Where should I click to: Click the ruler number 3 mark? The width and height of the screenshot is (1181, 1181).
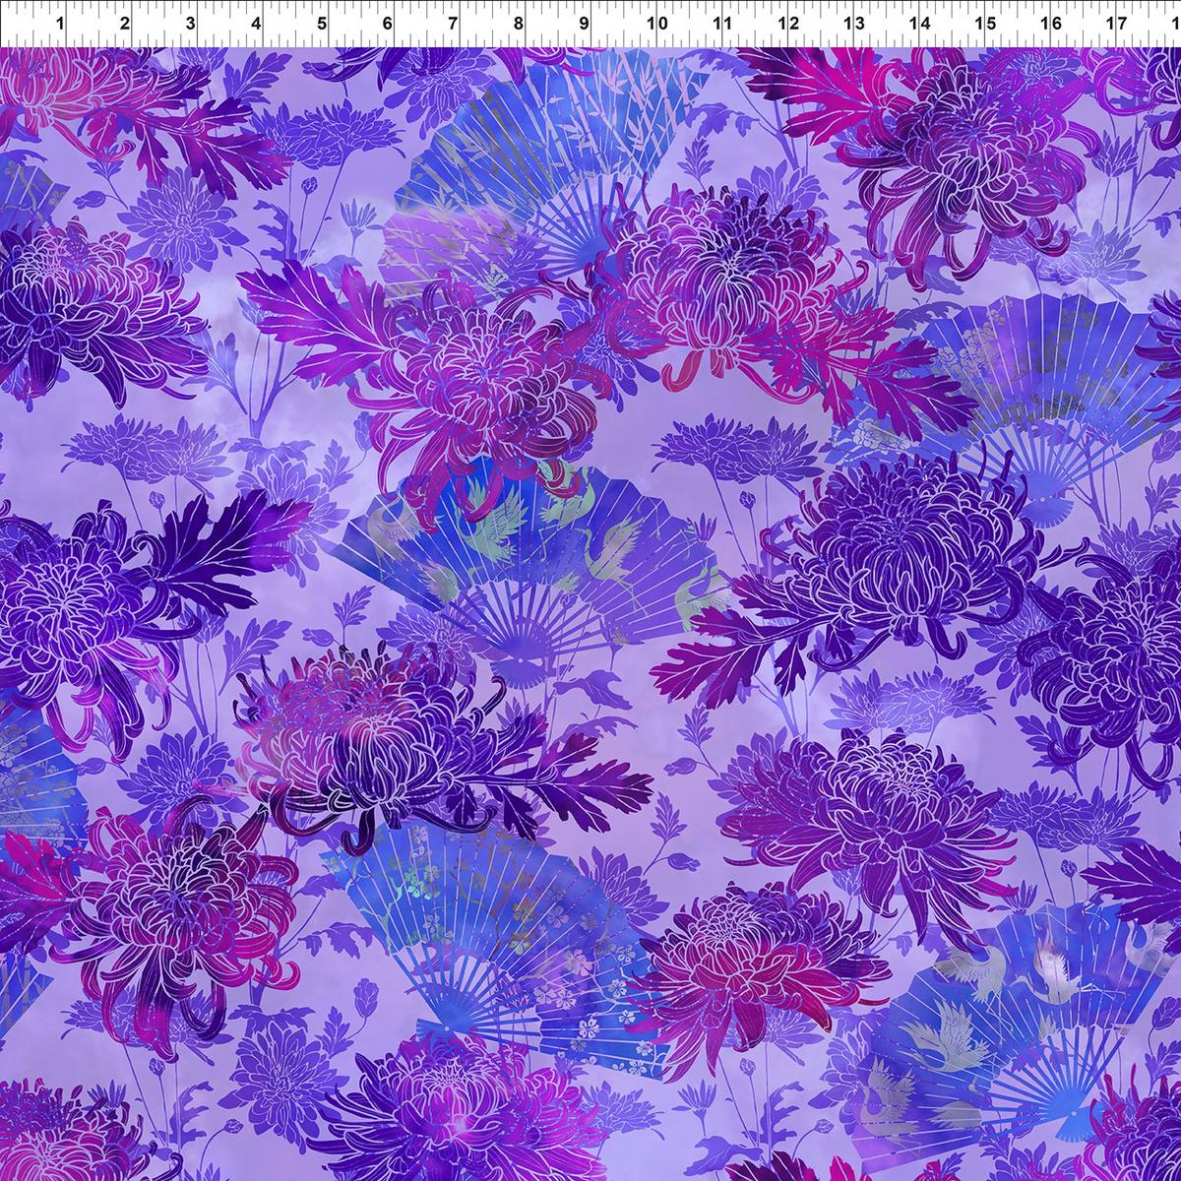[191, 22]
